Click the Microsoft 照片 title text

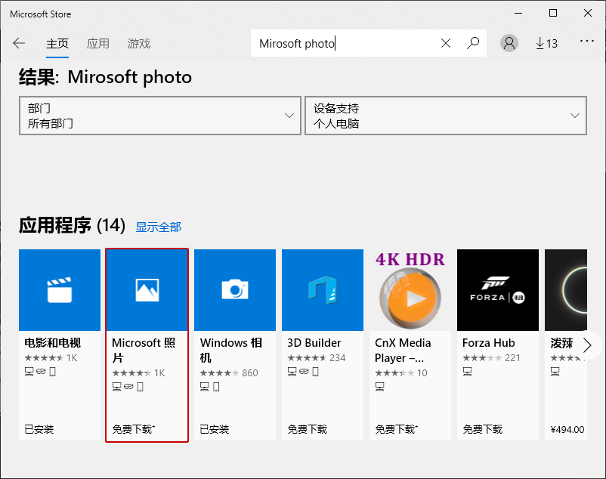[x=144, y=350]
